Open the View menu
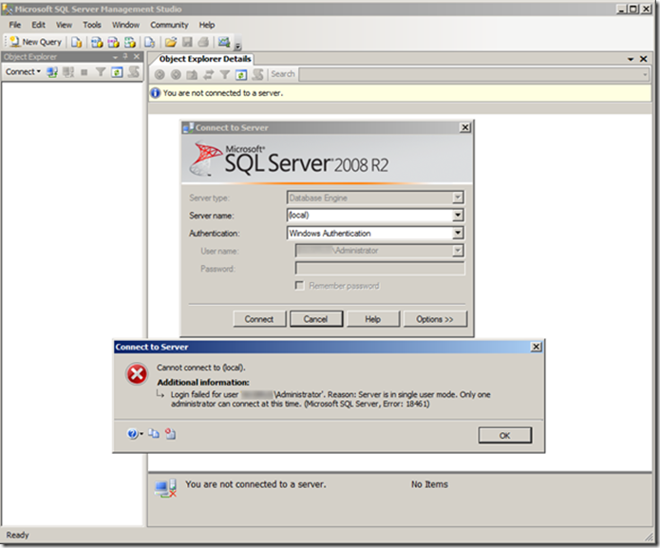This screenshot has height=548, width=660. click(x=64, y=25)
